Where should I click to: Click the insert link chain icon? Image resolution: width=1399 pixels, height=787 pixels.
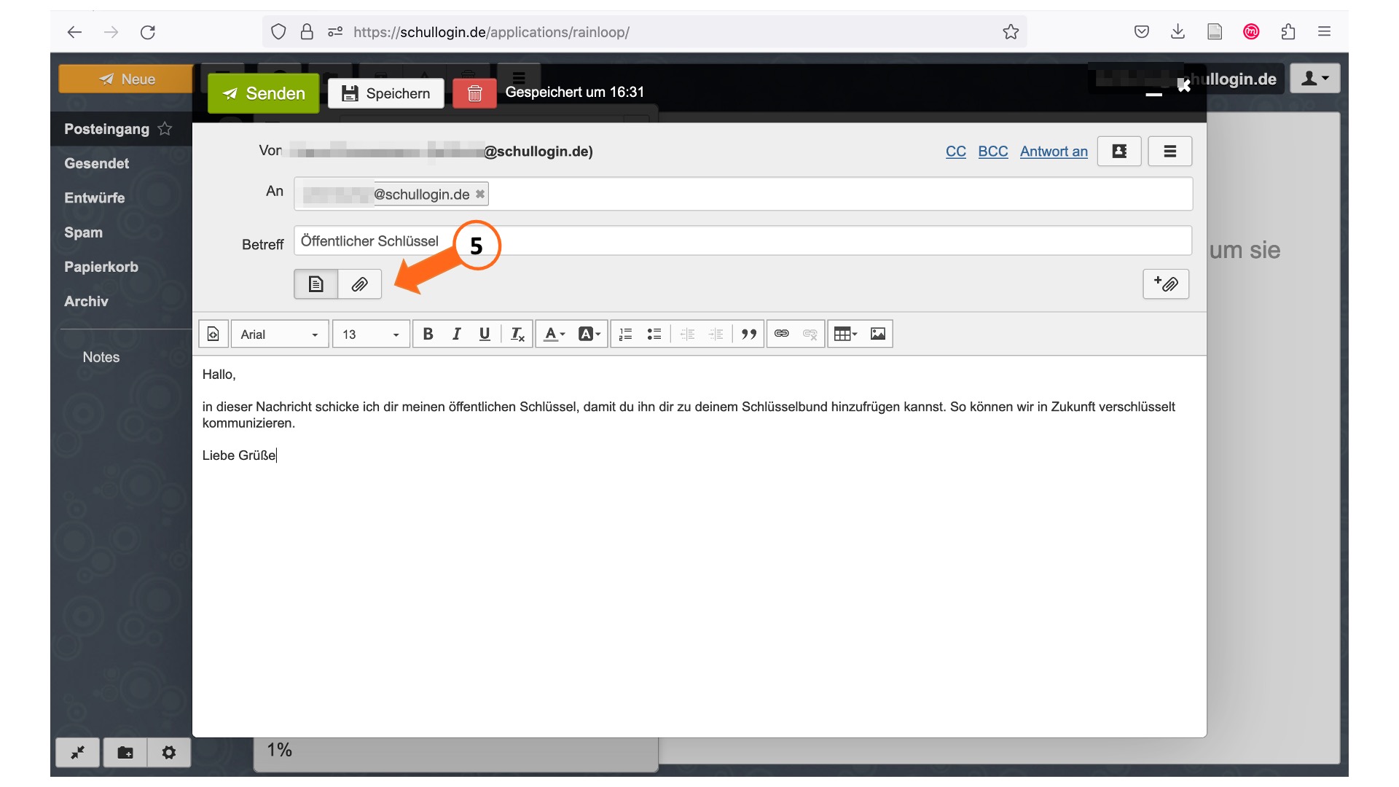[x=781, y=334]
